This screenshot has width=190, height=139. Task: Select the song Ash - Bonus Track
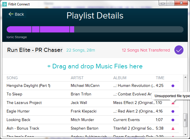click(x=23, y=128)
